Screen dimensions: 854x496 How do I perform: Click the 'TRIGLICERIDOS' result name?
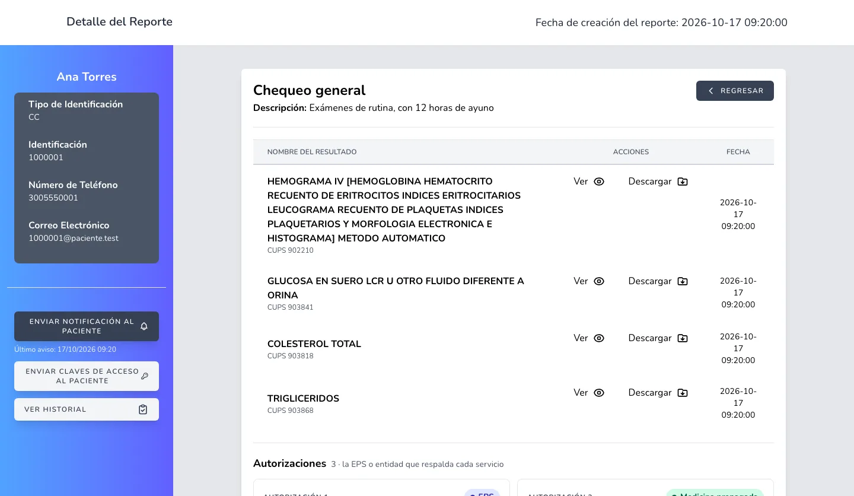pos(303,399)
